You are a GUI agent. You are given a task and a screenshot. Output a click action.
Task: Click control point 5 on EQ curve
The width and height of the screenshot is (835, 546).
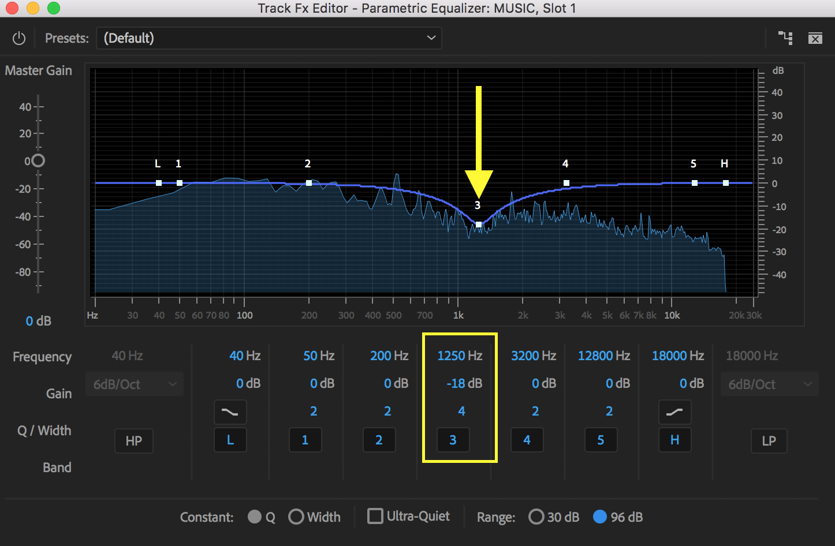pos(695,183)
